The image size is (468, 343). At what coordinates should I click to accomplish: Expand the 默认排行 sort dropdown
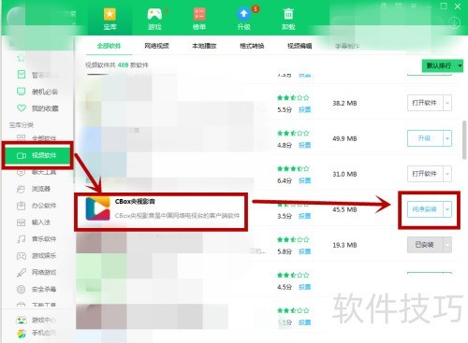tap(442, 65)
